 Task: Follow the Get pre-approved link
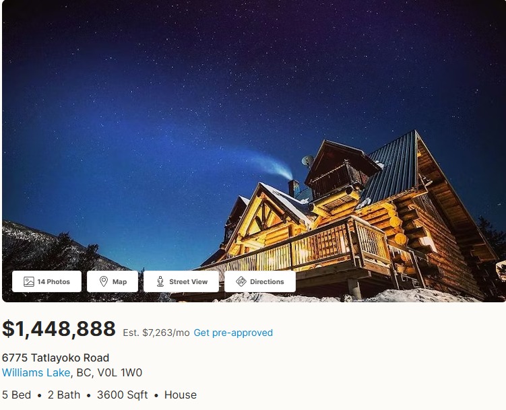click(233, 333)
